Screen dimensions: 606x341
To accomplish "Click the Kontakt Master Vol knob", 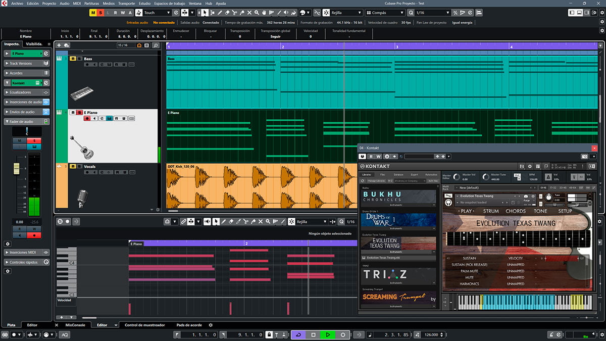I will (457, 177).
